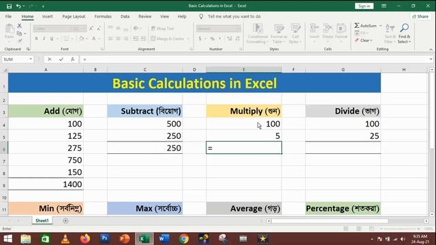The height and width of the screenshot is (245, 436).
Task: Select Multiply cell containing 100
Action: coord(244,124)
